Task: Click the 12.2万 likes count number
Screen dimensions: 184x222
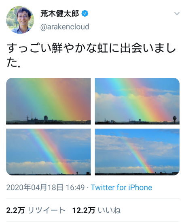Action: click(x=84, y=210)
